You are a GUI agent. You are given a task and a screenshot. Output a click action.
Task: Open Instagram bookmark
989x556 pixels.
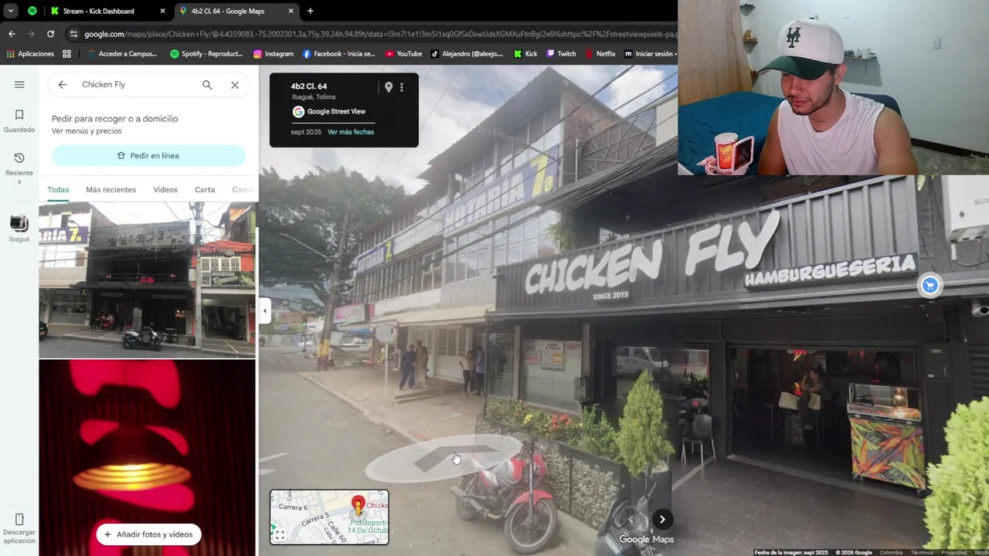click(x=274, y=54)
